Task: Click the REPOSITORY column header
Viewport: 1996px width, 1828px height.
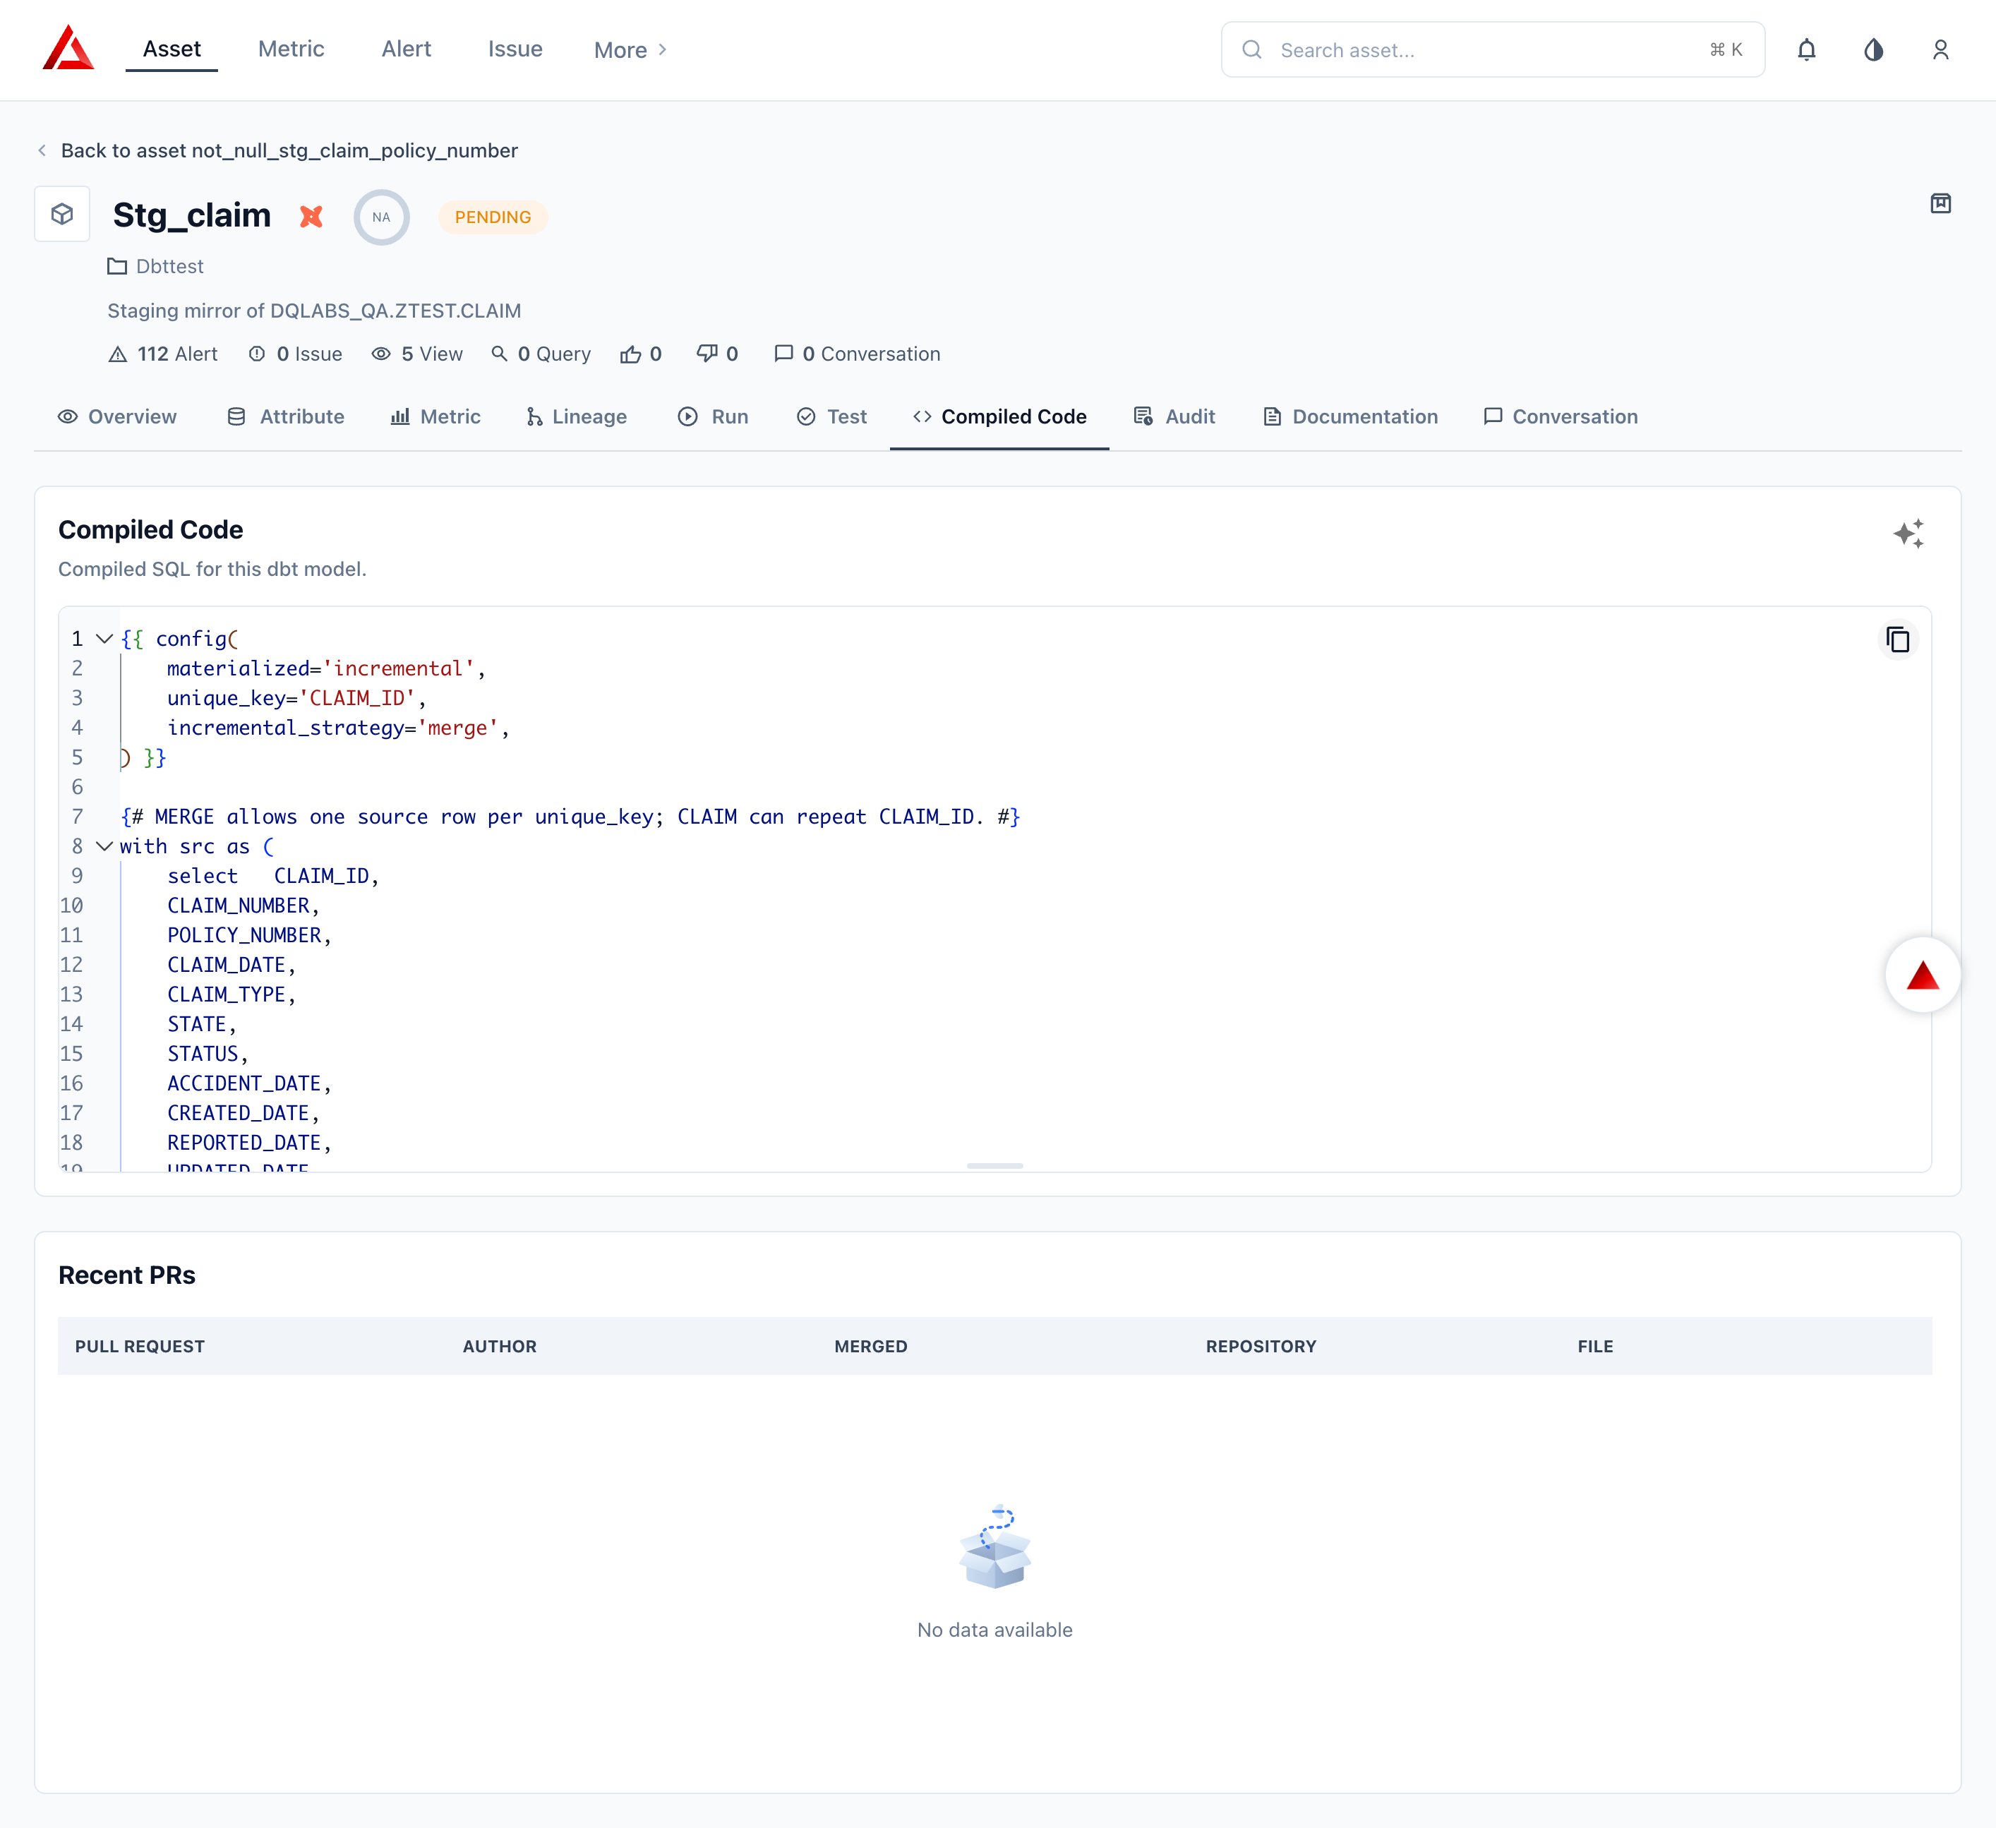Action: click(x=1261, y=1347)
